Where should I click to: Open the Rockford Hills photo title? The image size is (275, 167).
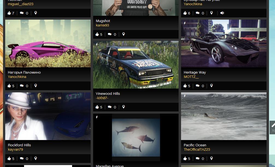[19, 145]
